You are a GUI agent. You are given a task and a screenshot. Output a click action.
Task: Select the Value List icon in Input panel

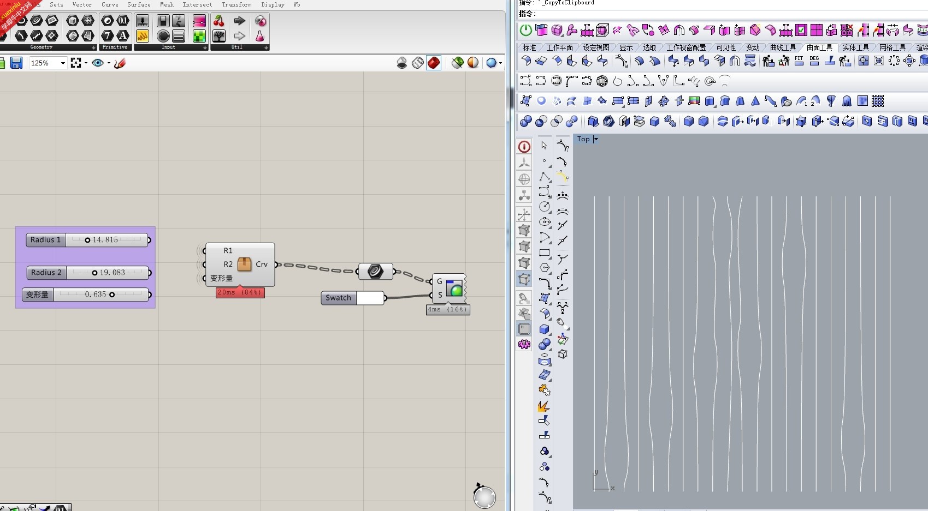179,36
